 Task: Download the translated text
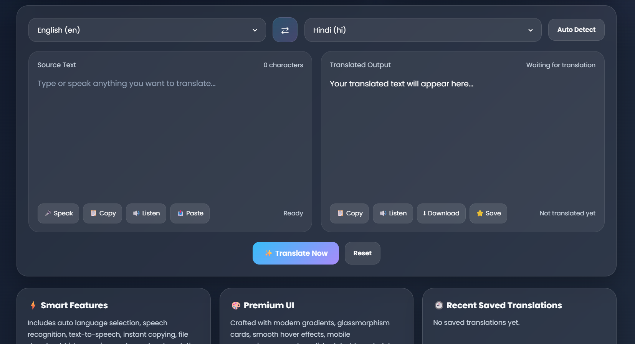[441, 213]
